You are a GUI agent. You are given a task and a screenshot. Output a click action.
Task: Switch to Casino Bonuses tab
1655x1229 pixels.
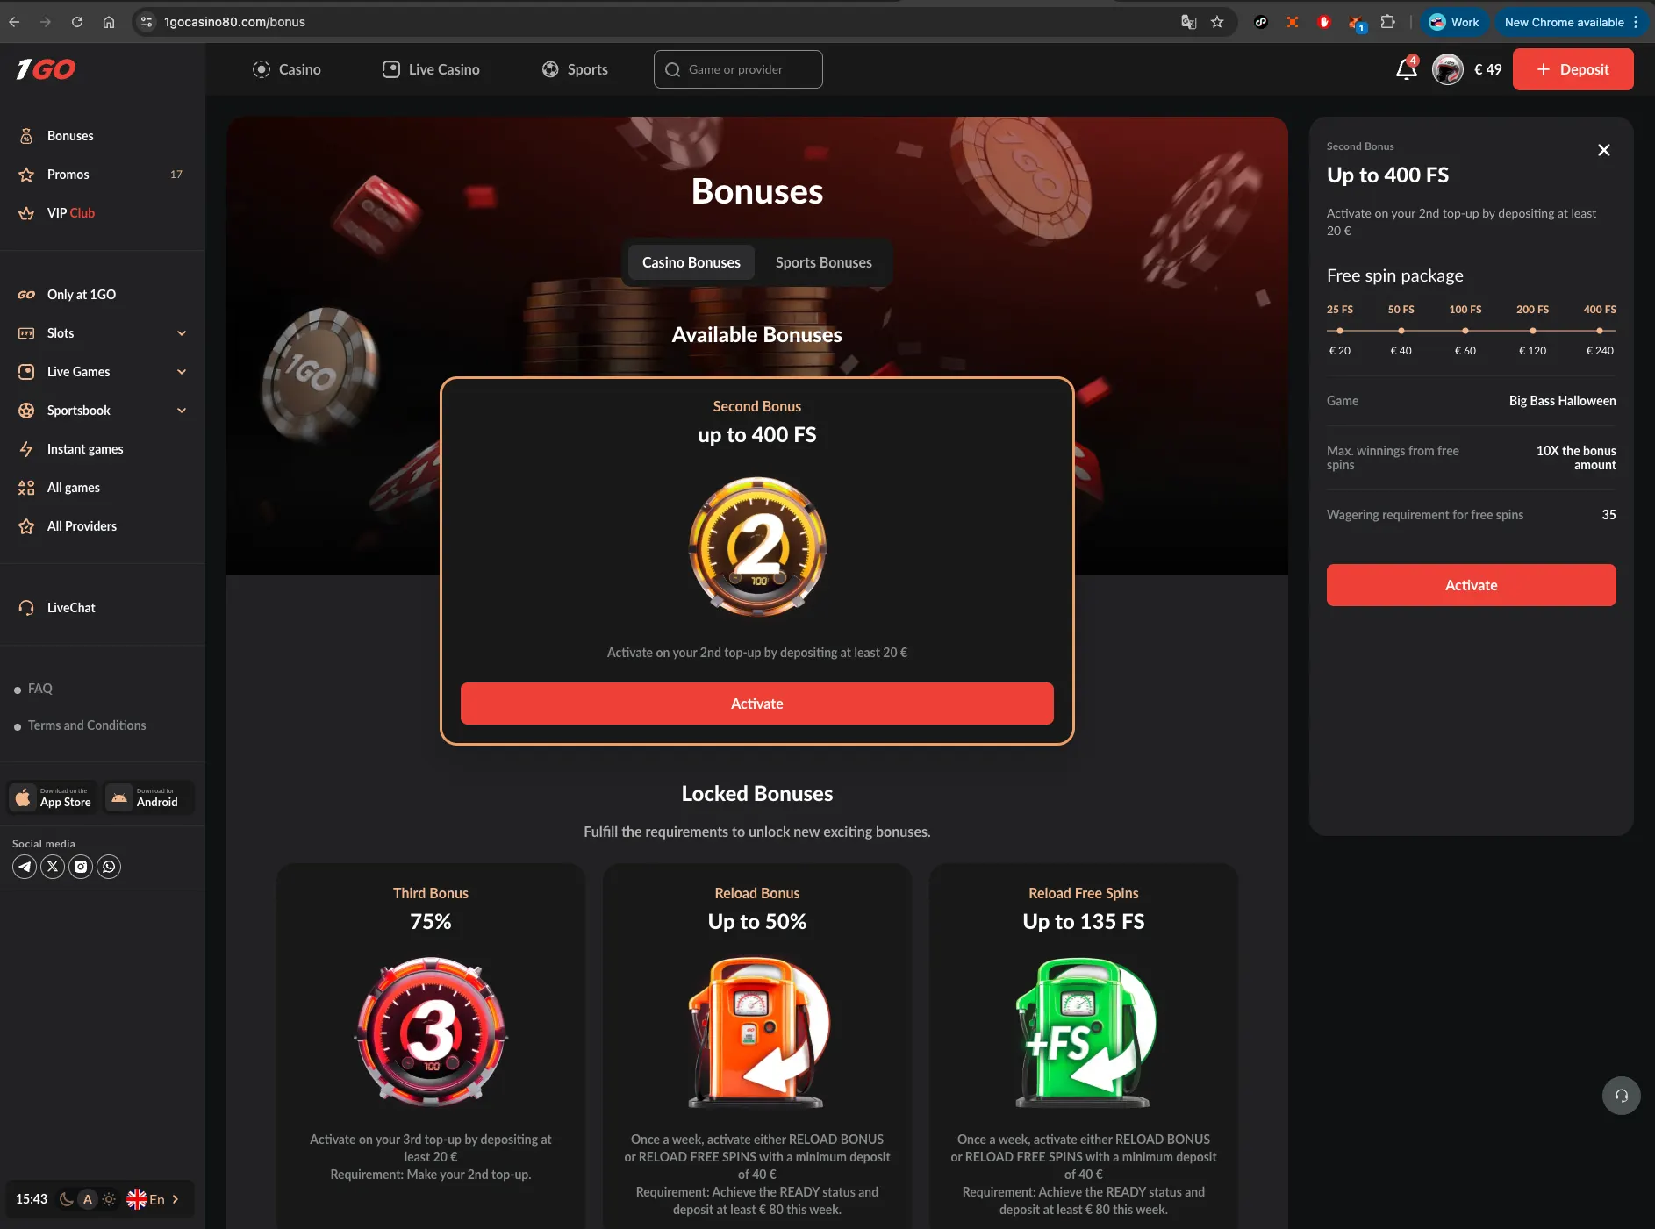pos(691,262)
